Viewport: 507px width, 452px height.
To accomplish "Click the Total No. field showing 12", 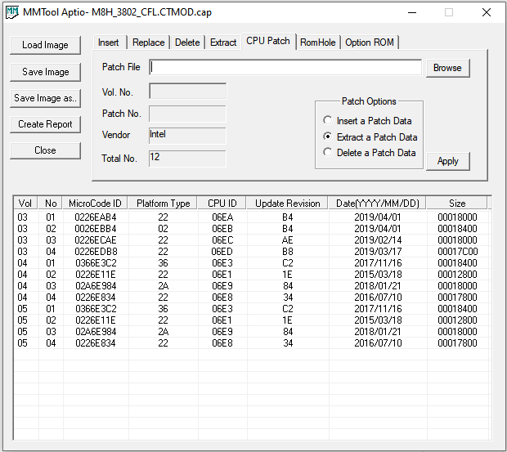I will coord(187,159).
